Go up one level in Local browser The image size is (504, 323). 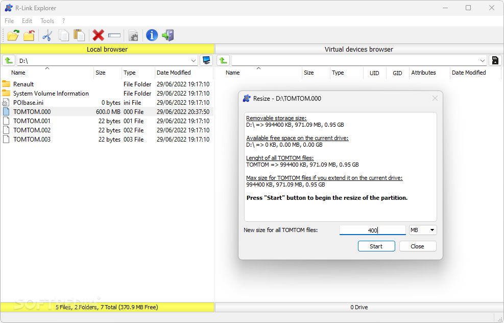9,60
